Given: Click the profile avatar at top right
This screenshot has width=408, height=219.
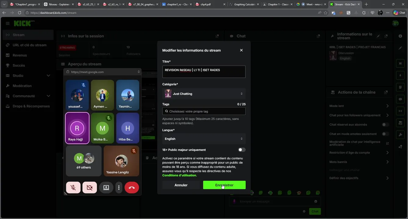Looking at the screenshot, I should 395,23.
